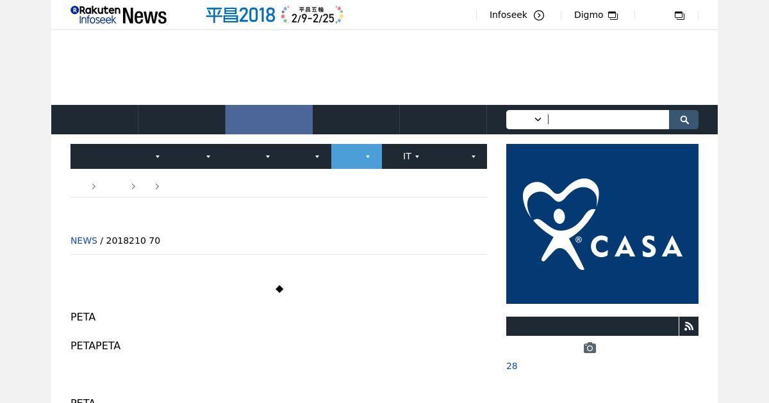Image resolution: width=769 pixels, height=403 pixels.
Task: Open the NEWS link above the article
Action: [x=84, y=241]
